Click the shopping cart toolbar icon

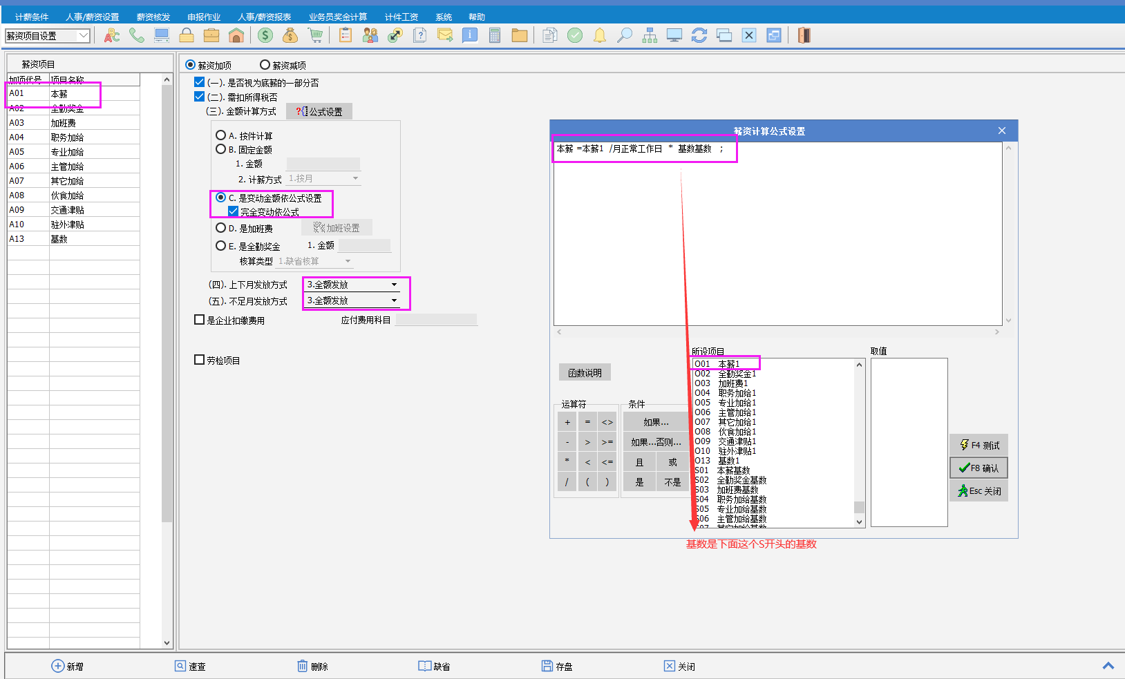click(x=315, y=35)
